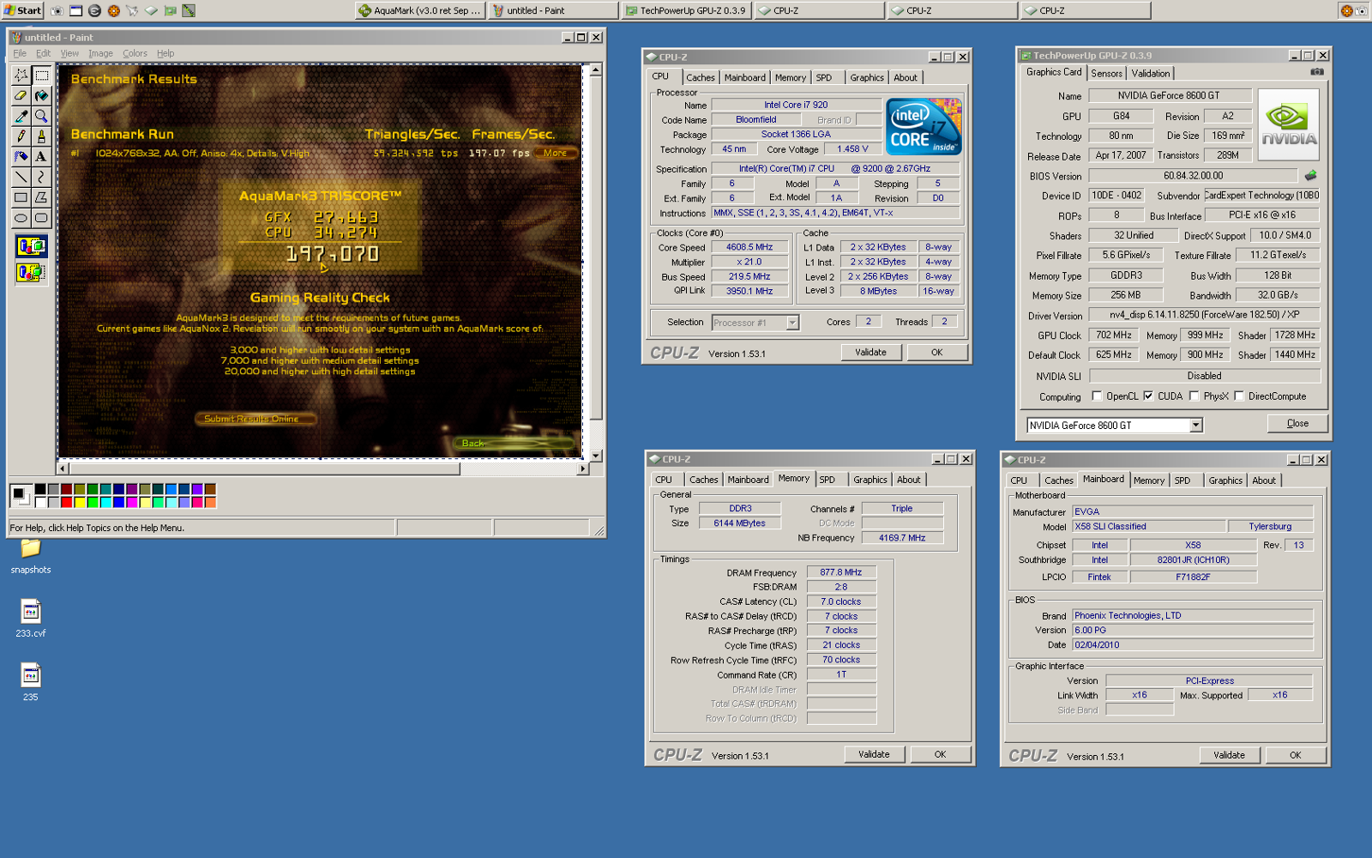Choose the opaque selection option in Paint
Viewport: 1372px width, 858px height.
(x=31, y=247)
